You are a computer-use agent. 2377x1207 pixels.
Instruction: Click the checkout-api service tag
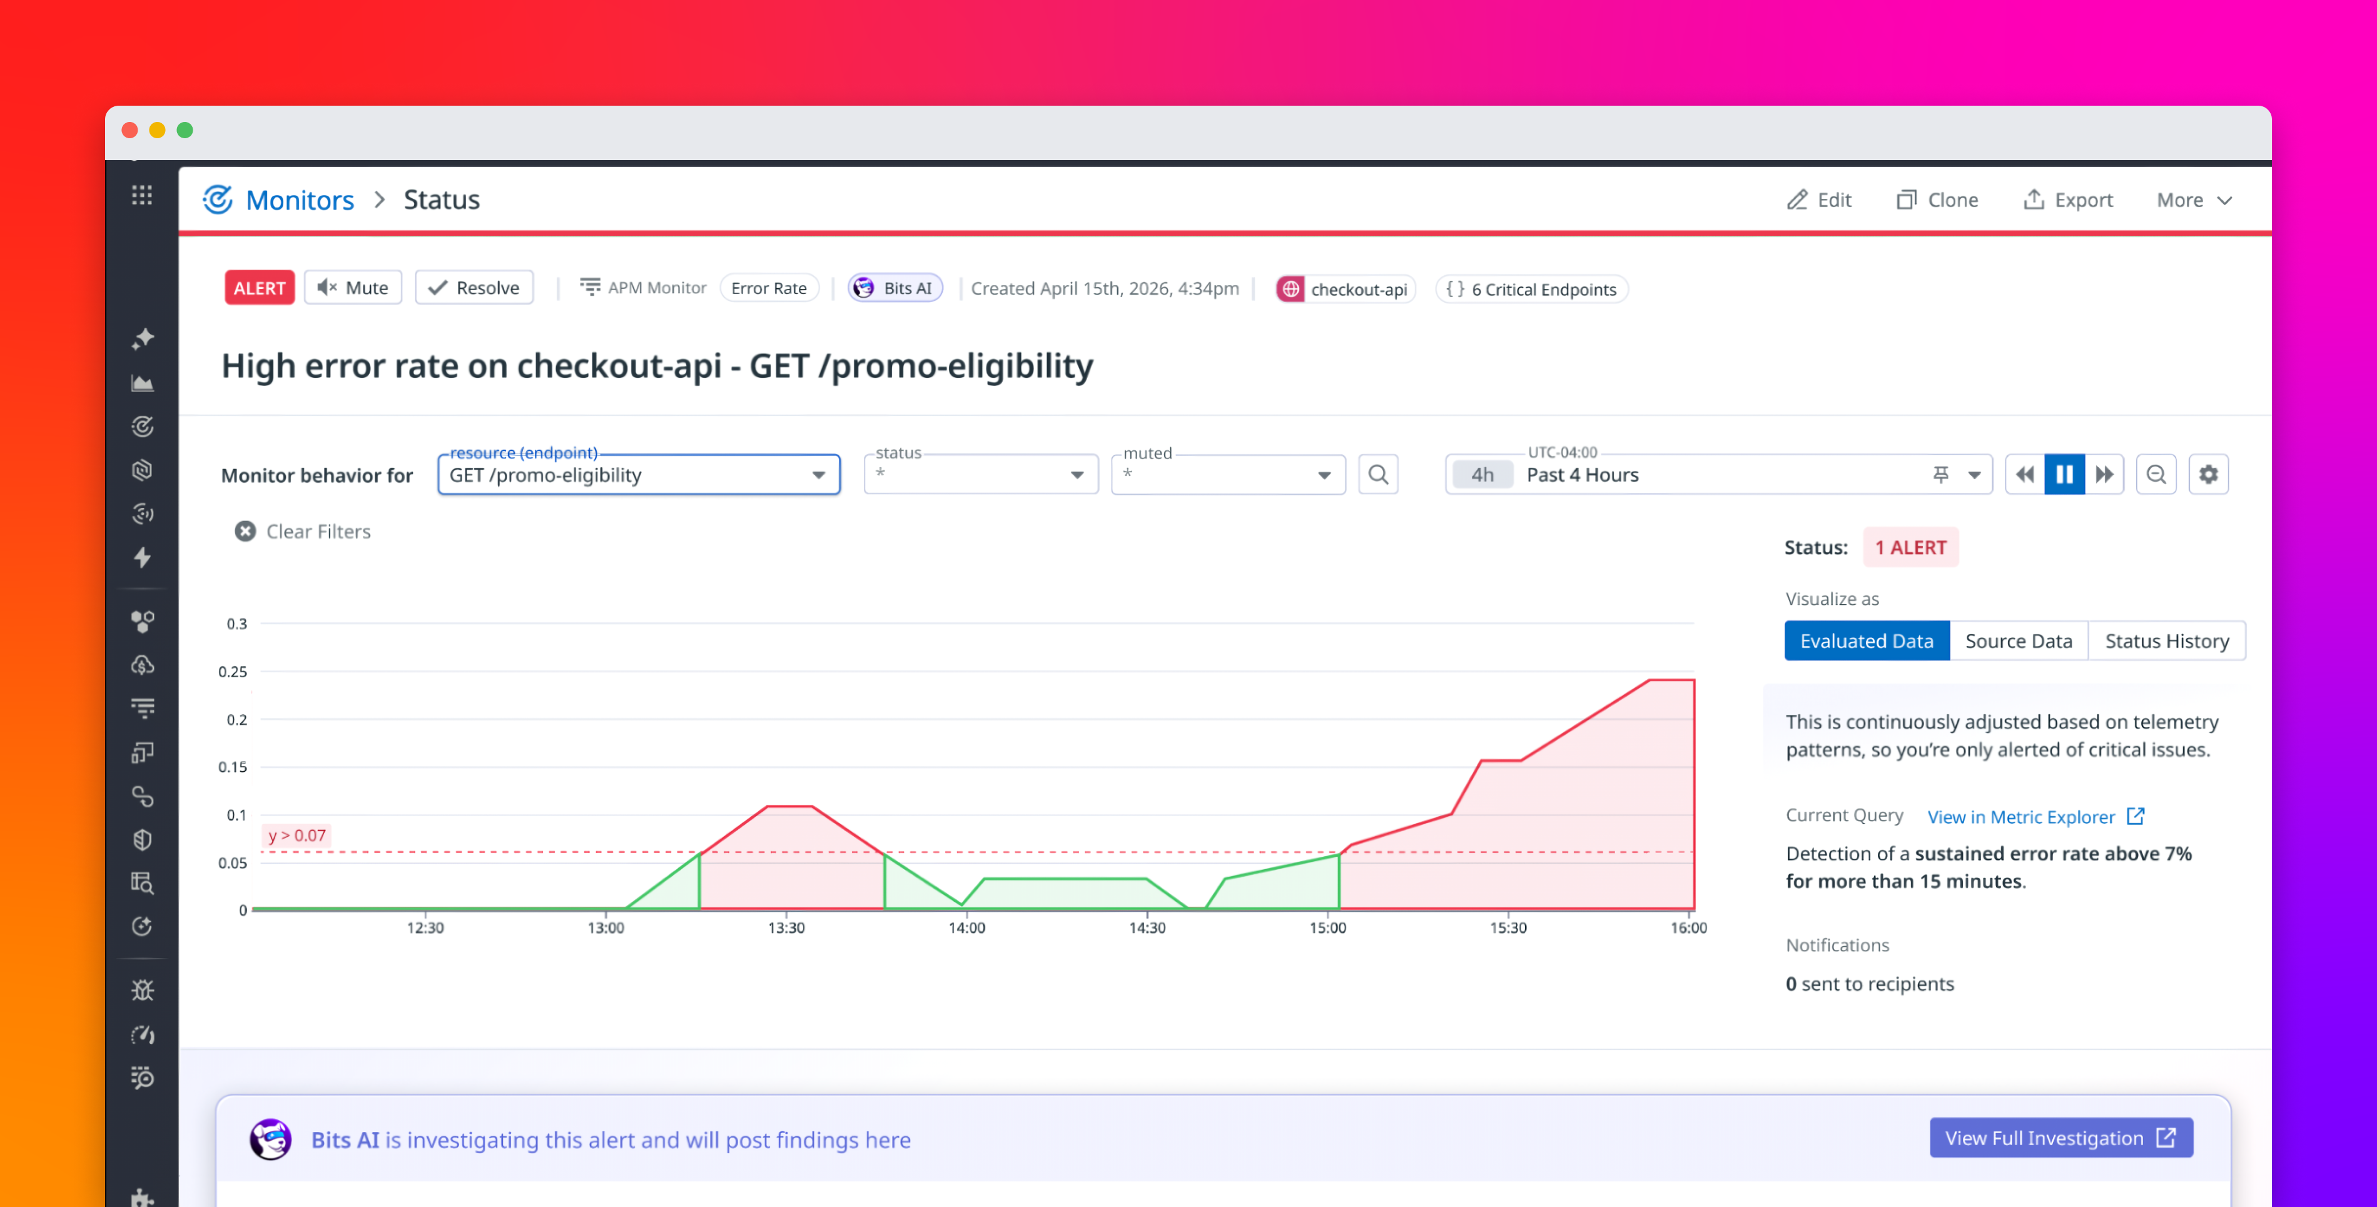(x=1346, y=289)
